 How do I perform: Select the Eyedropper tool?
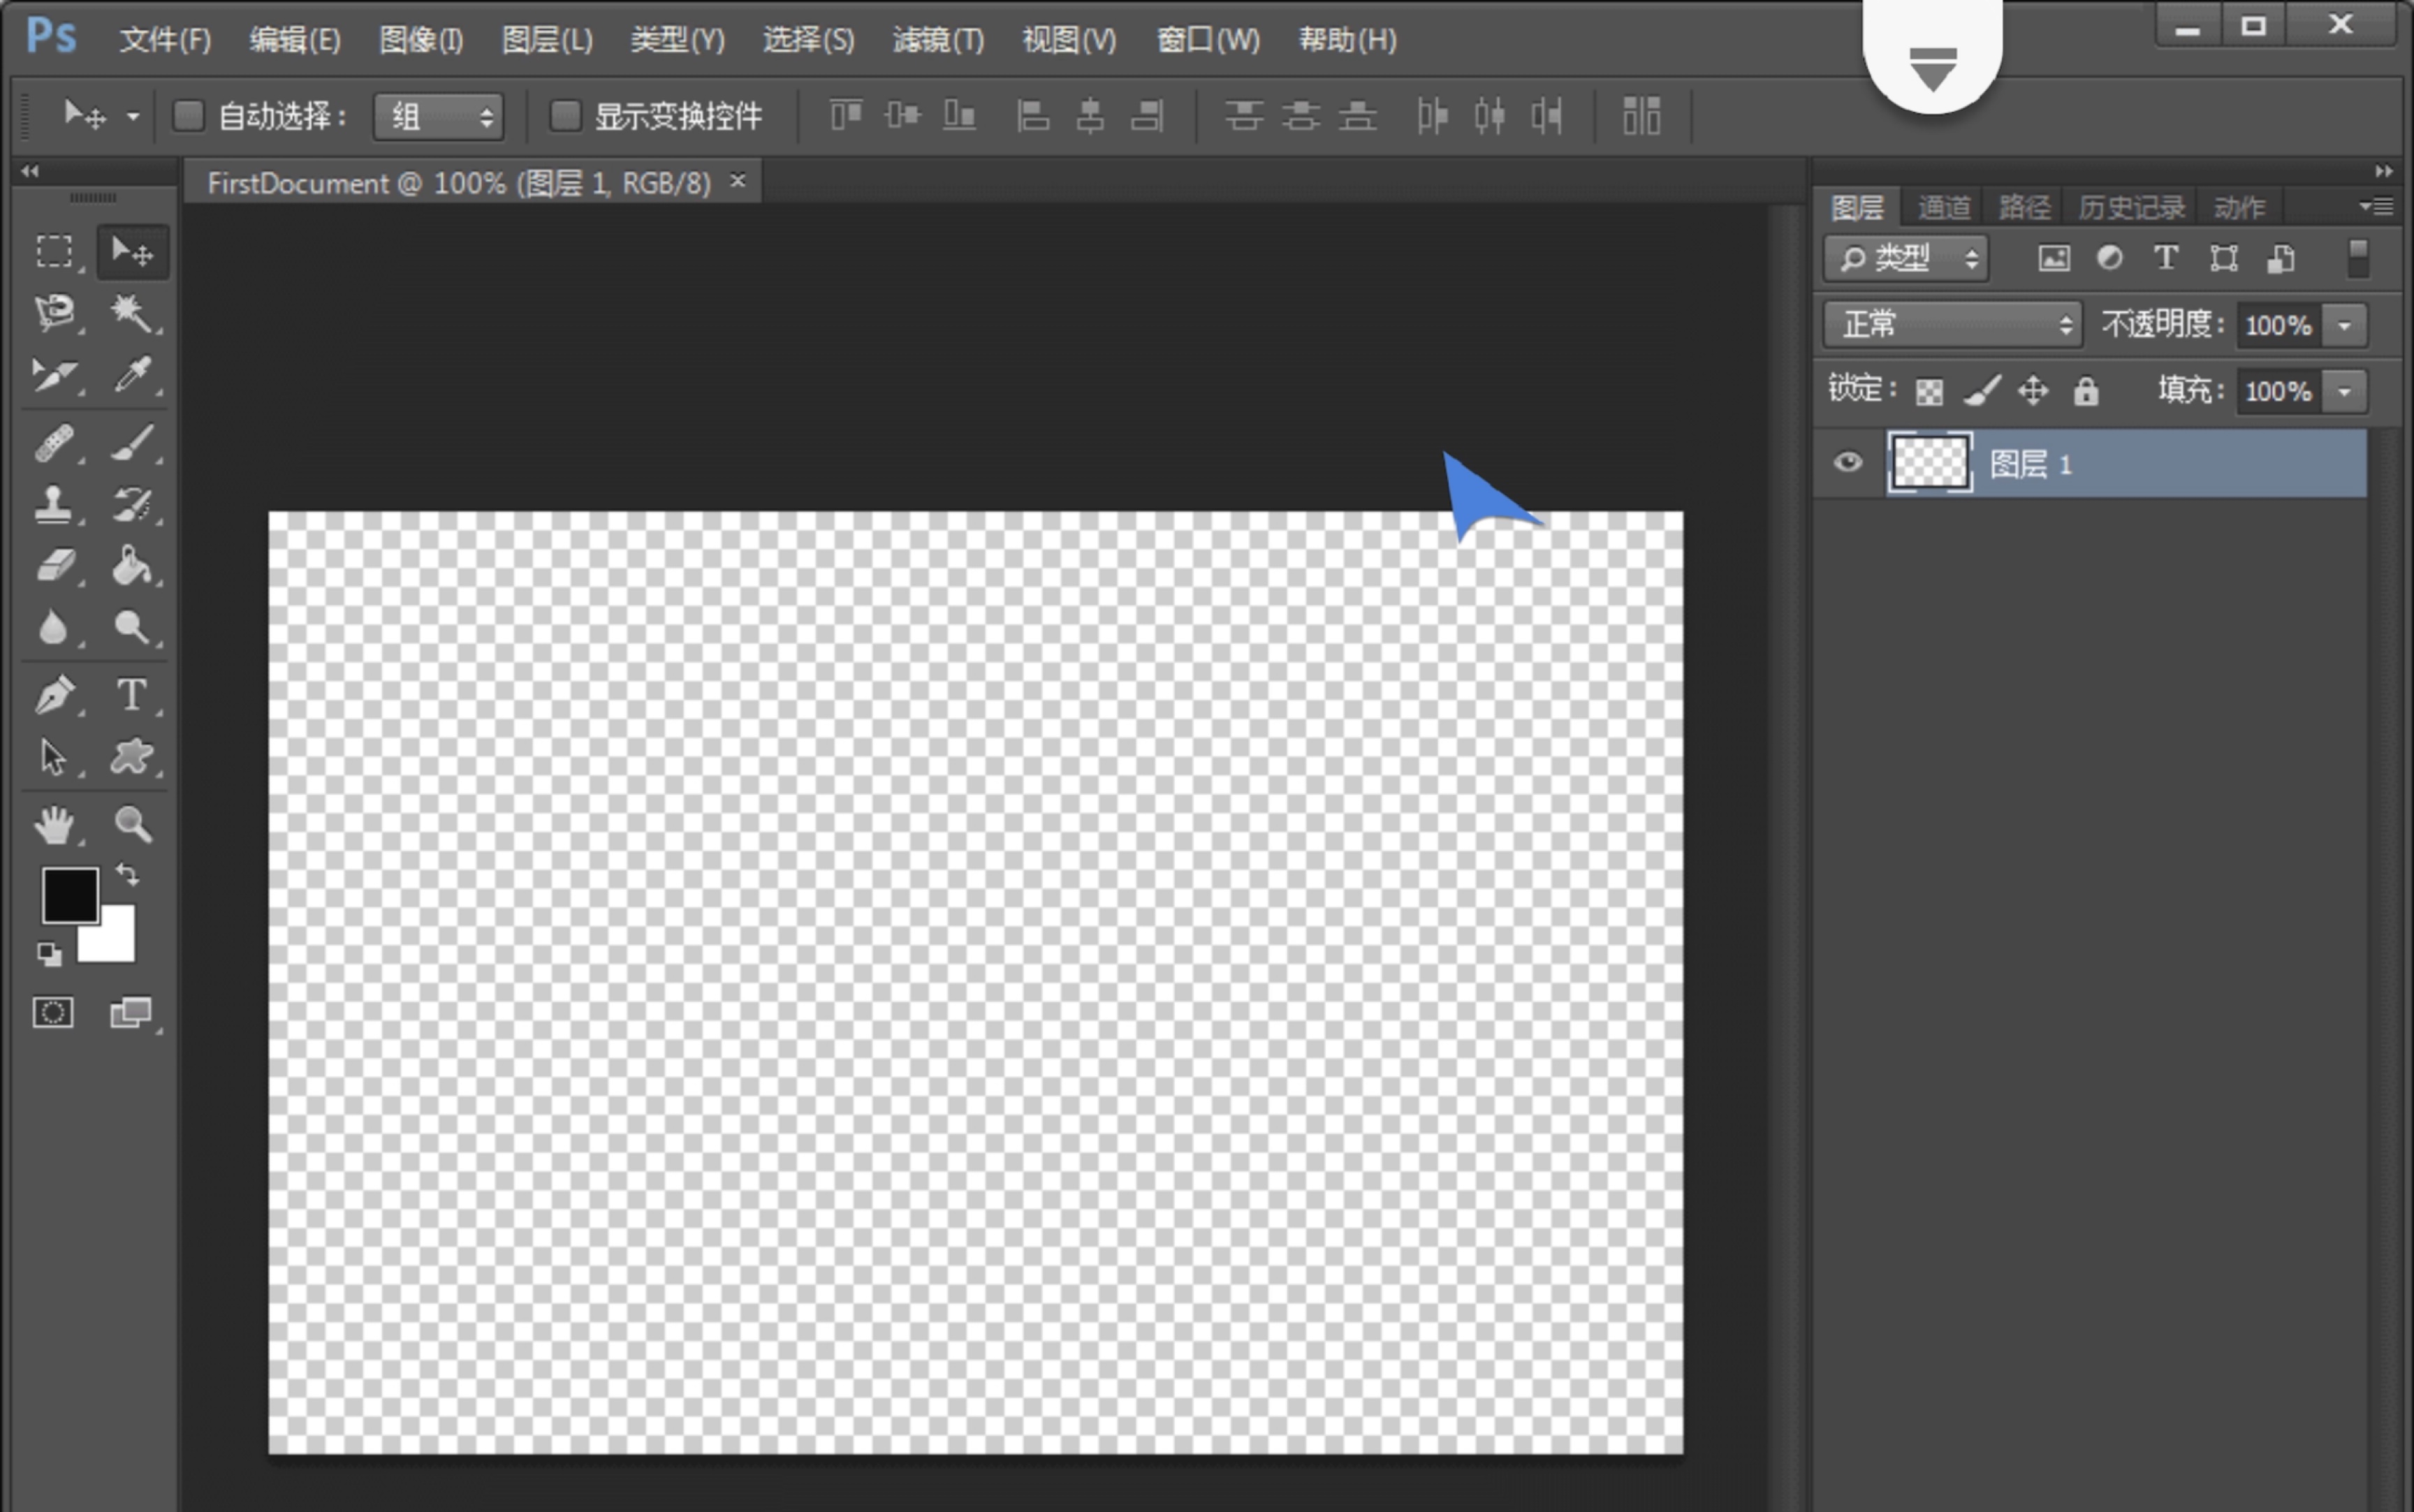pyautogui.click(x=132, y=375)
